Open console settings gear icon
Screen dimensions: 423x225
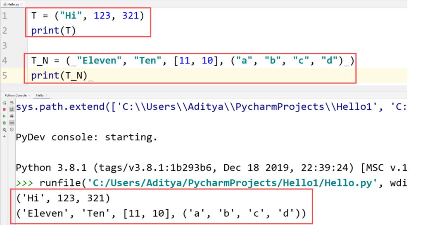click(4, 130)
